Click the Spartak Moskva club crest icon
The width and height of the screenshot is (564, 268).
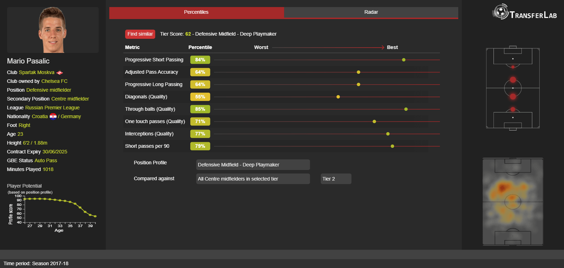60,73
